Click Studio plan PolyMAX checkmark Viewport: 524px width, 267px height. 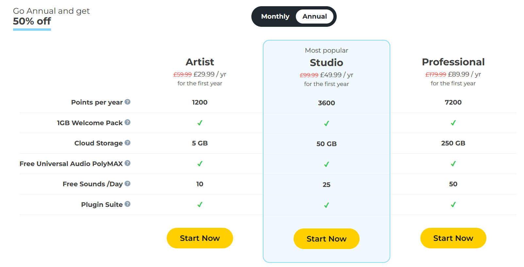pyautogui.click(x=326, y=164)
